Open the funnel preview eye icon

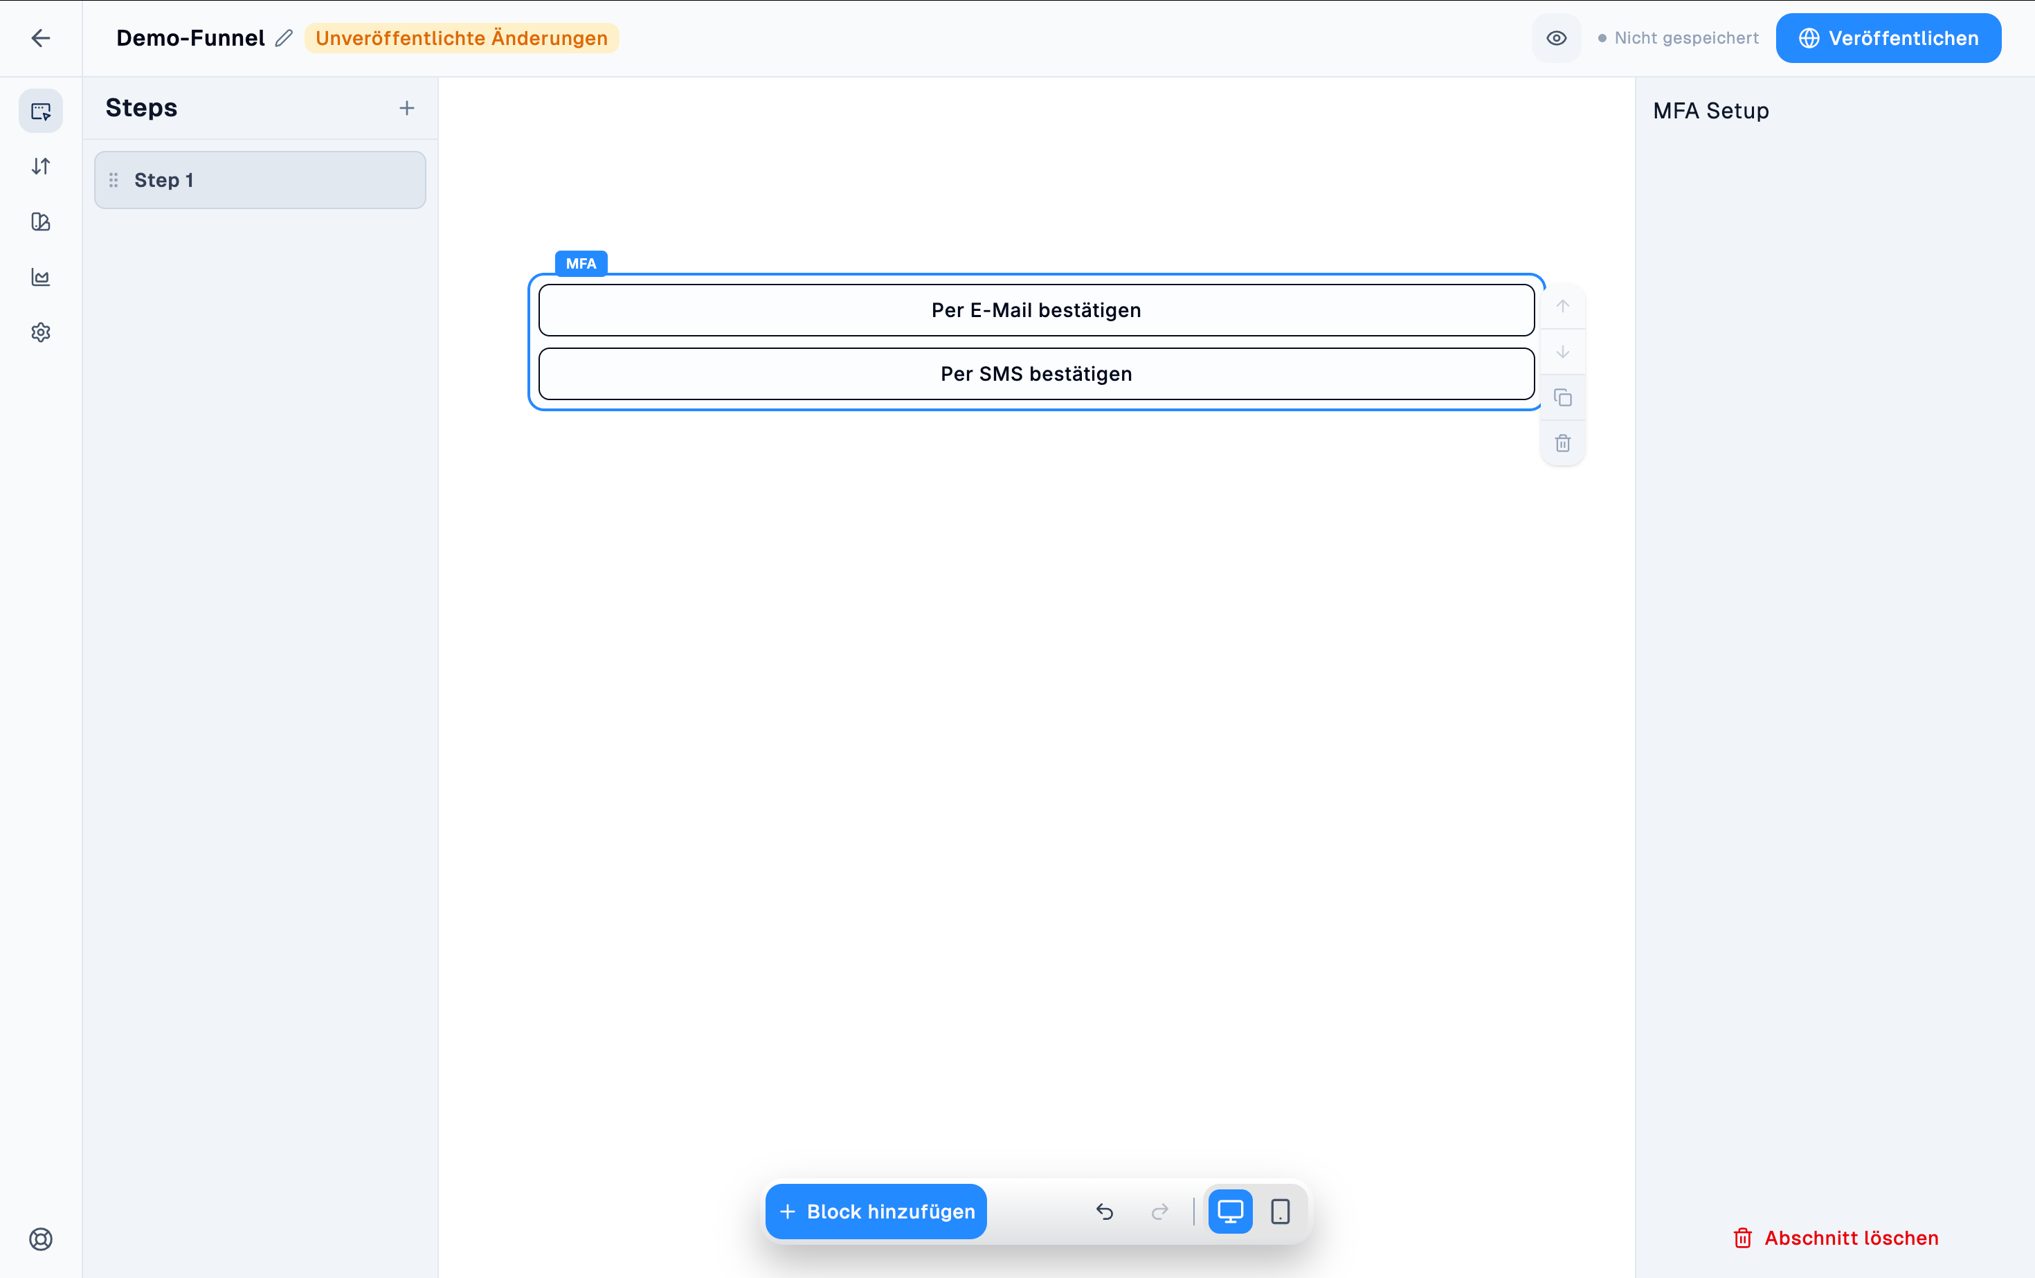pyautogui.click(x=1556, y=38)
